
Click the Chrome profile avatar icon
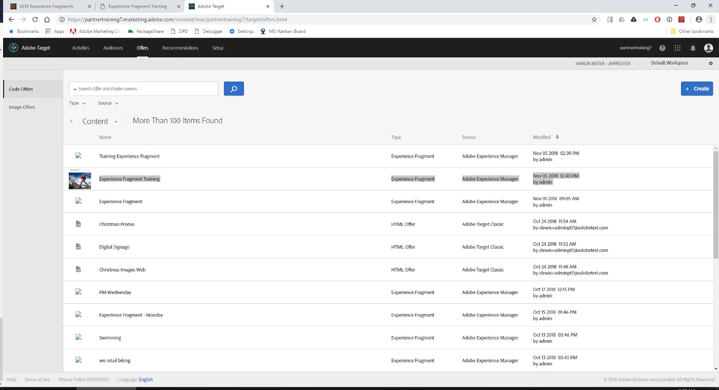pyautogui.click(x=699, y=19)
